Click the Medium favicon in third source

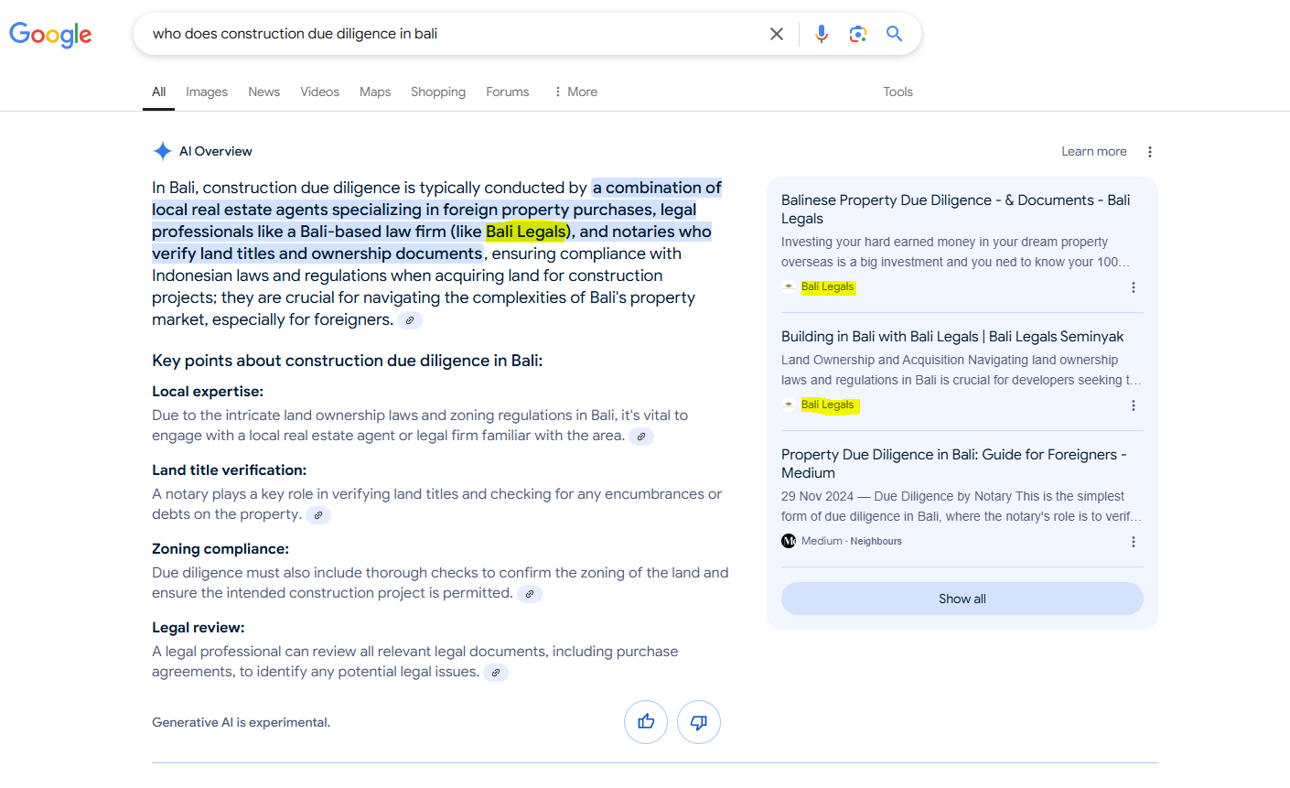pos(789,541)
